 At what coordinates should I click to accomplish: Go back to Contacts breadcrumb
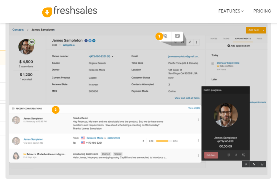tap(18, 30)
